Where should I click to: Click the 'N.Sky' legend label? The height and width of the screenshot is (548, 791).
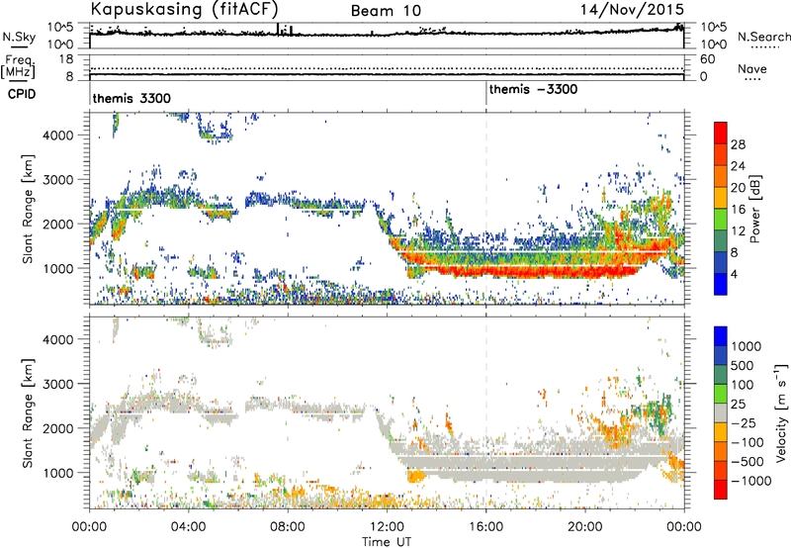click(19, 37)
